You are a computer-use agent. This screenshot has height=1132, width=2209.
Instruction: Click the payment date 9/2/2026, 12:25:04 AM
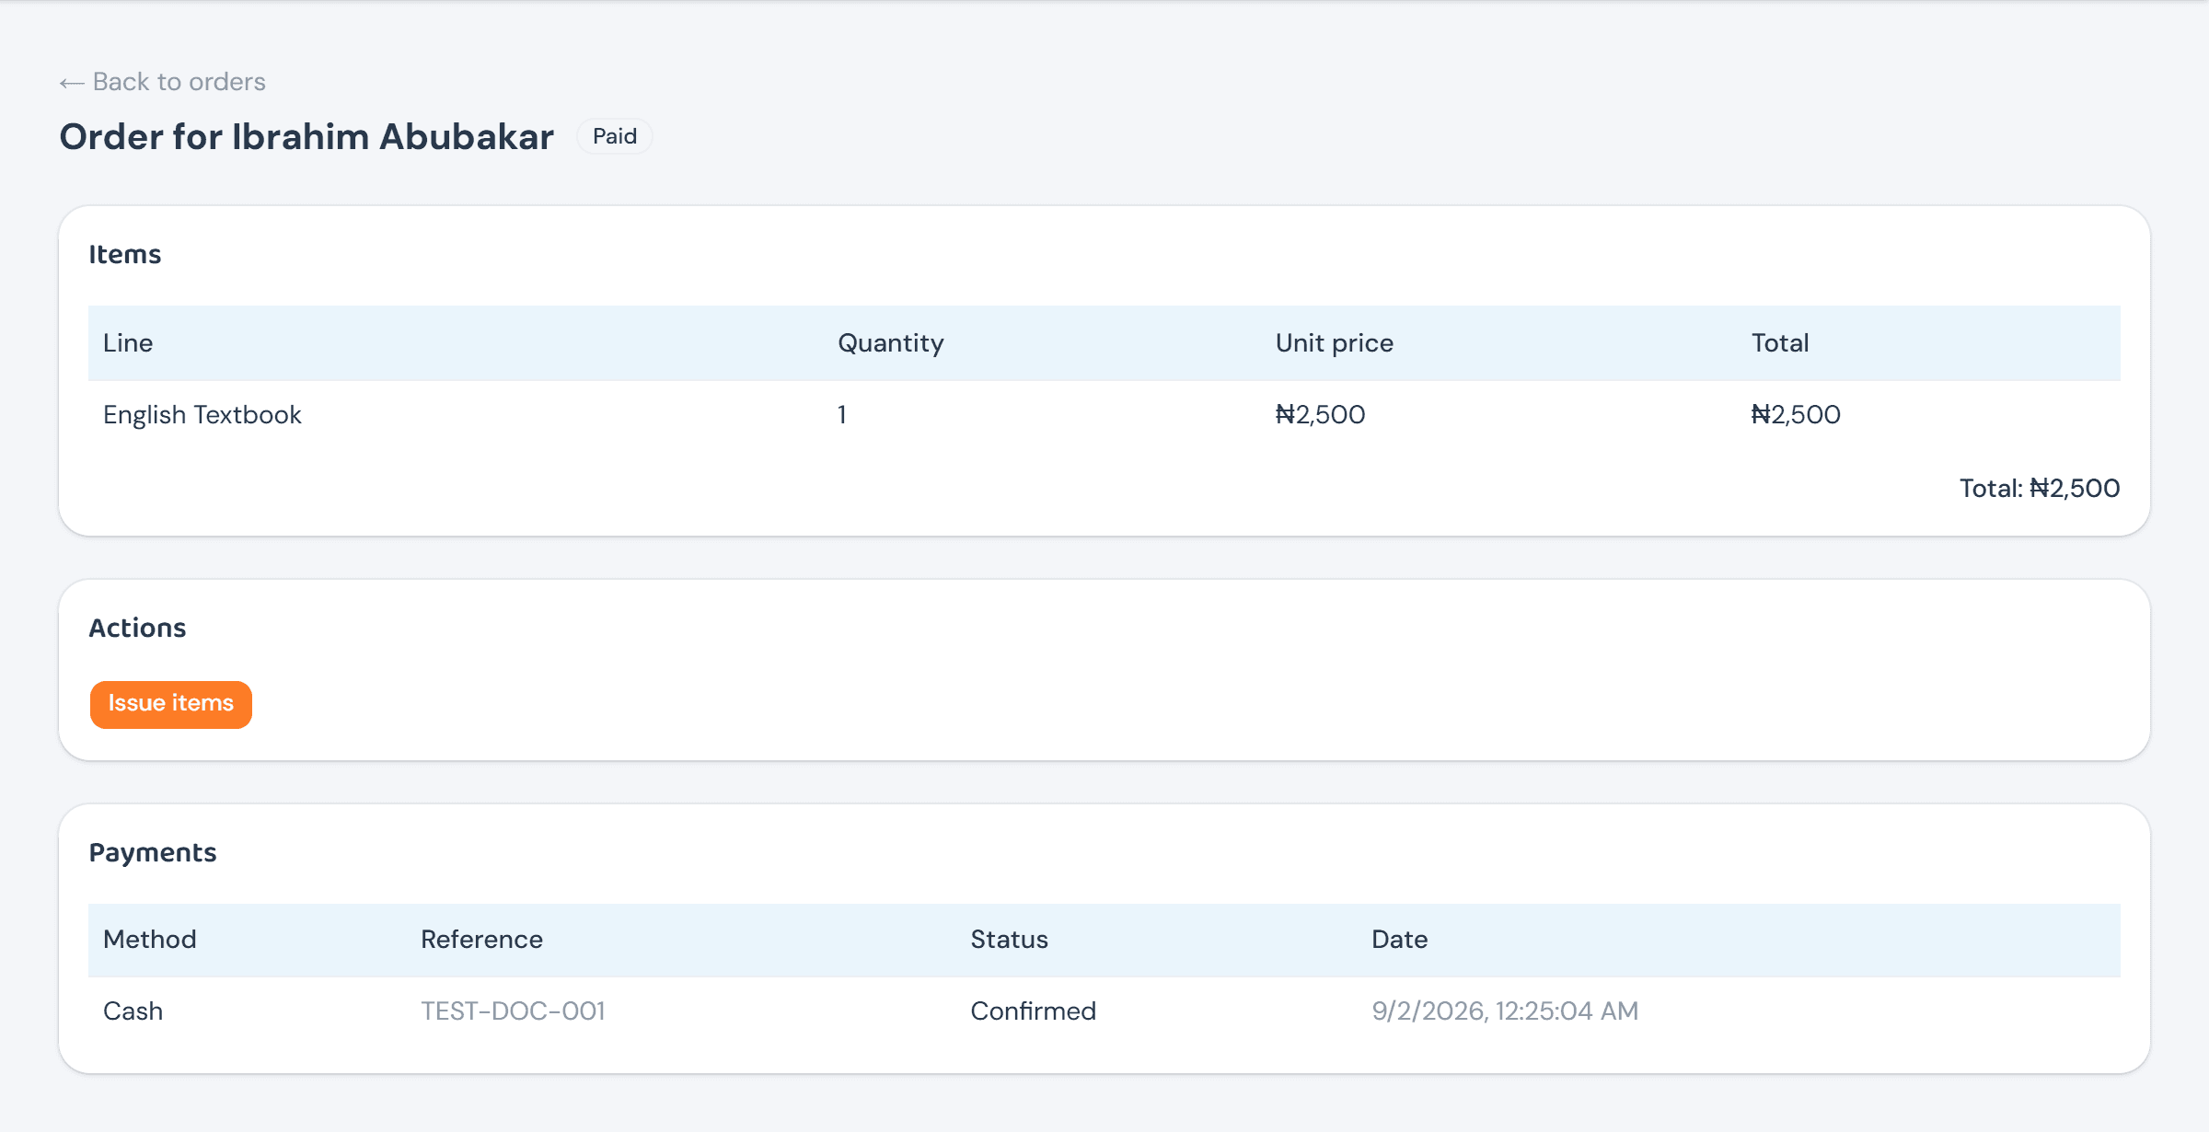pos(1505,1011)
